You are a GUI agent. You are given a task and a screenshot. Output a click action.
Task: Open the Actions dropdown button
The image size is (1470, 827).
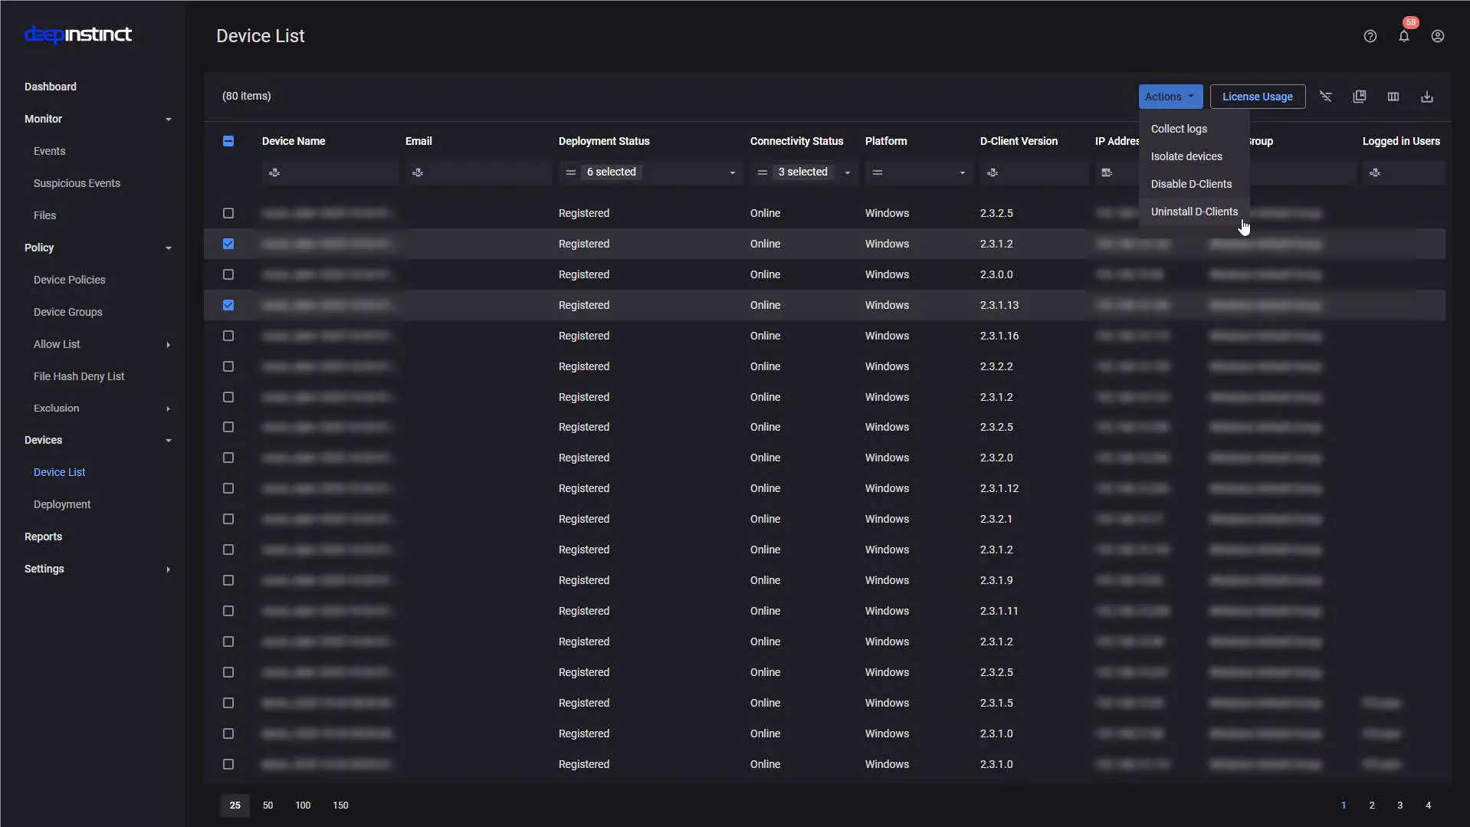(x=1170, y=97)
